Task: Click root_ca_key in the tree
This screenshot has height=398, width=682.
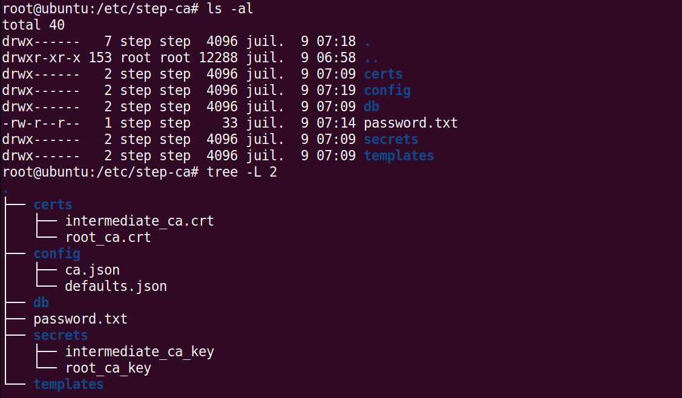Action: pyautogui.click(x=108, y=368)
